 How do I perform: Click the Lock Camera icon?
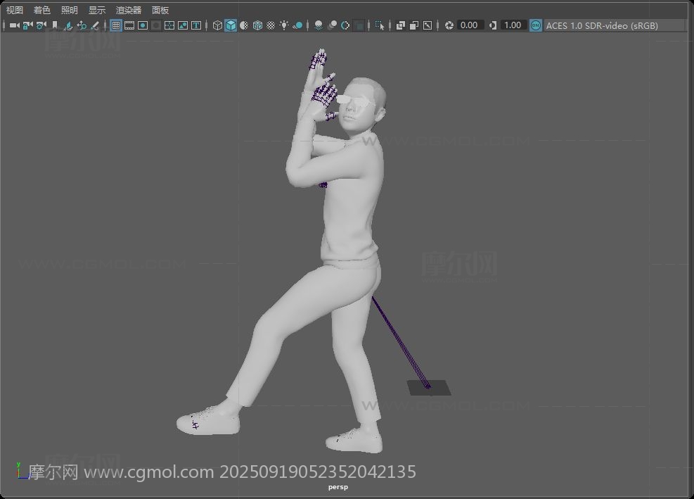click(x=27, y=25)
